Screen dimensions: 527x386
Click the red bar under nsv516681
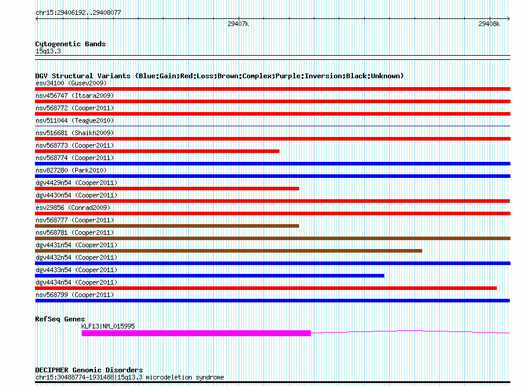tap(272, 139)
